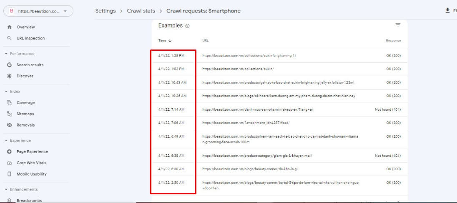Click the URL inspection magnifier icon

coord(9,38)
